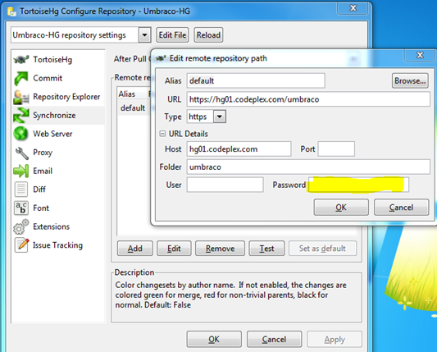
Task: Close the TortoiseHg Configure Repository window
Action: pyautogui.click(x=353, y=8)
